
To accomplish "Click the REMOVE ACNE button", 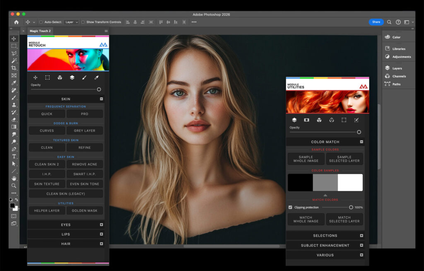I will click(x=84, y=164).
